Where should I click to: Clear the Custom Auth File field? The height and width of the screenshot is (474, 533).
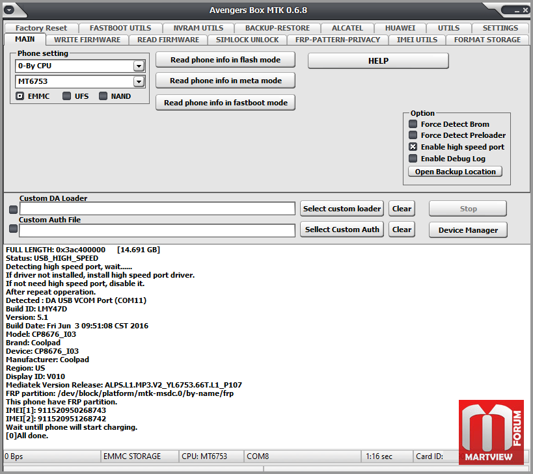click(x=402, y=229)
